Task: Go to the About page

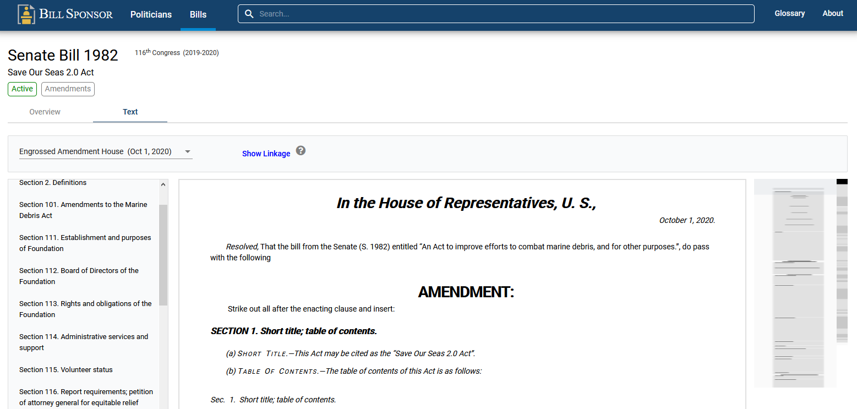Action: [x=832, y=14]
